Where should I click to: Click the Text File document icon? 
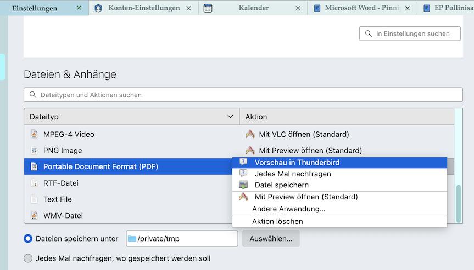[x=34, y=199]
